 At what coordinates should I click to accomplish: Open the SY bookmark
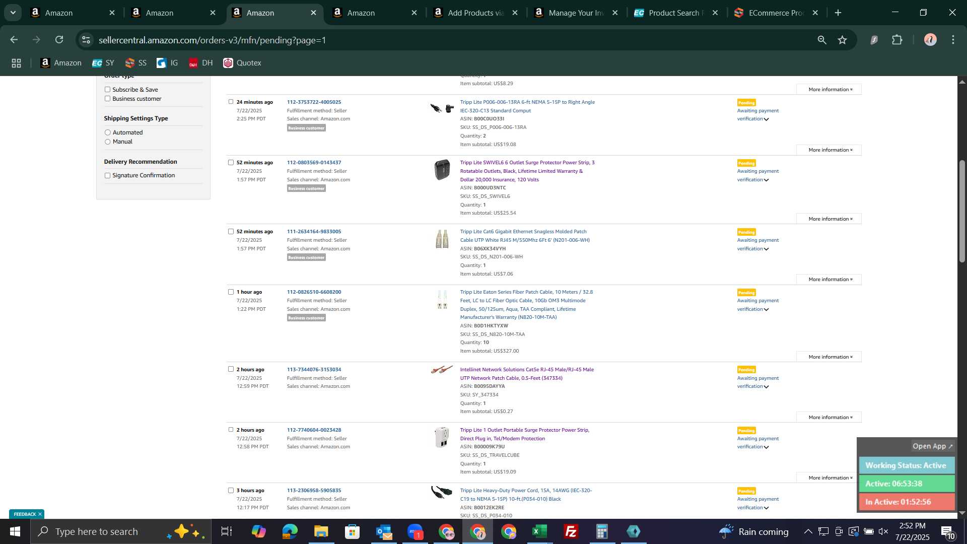(103, 63)
